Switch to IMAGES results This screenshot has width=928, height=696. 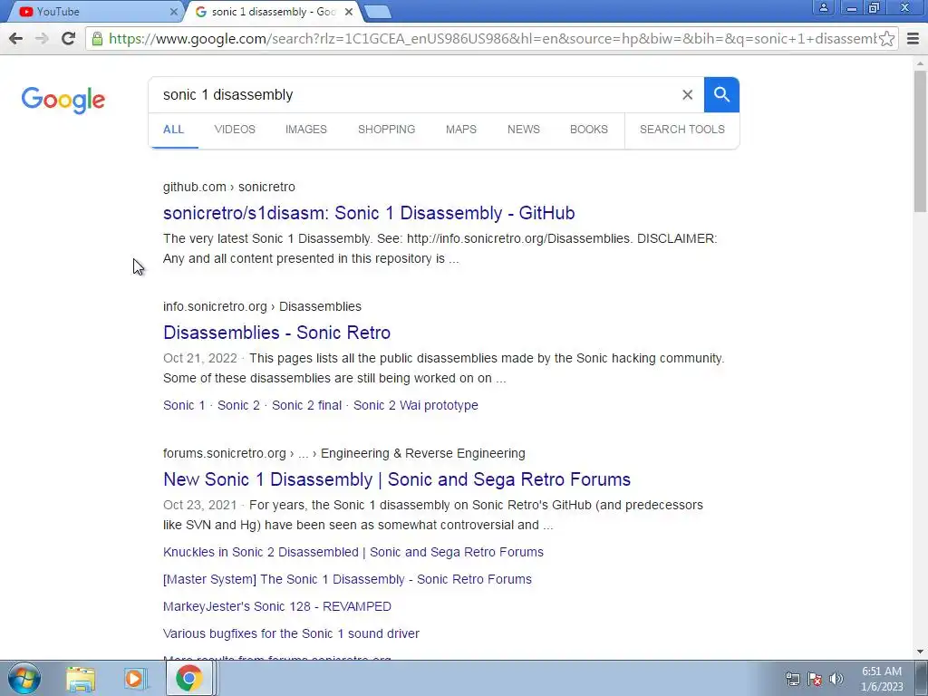[306, 130]
